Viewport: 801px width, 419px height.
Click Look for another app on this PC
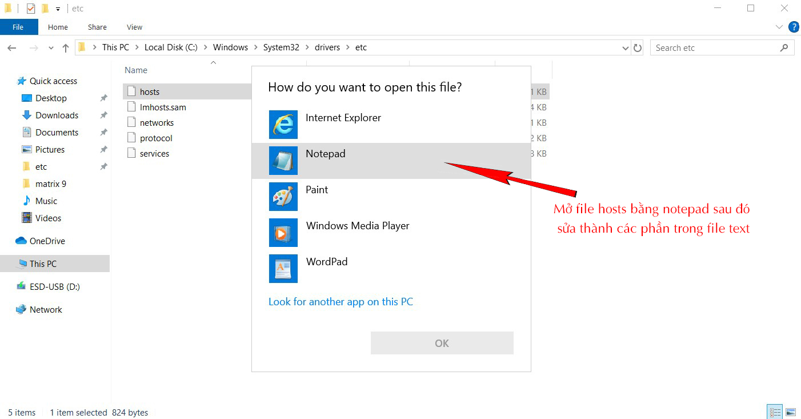click(341, 302)
